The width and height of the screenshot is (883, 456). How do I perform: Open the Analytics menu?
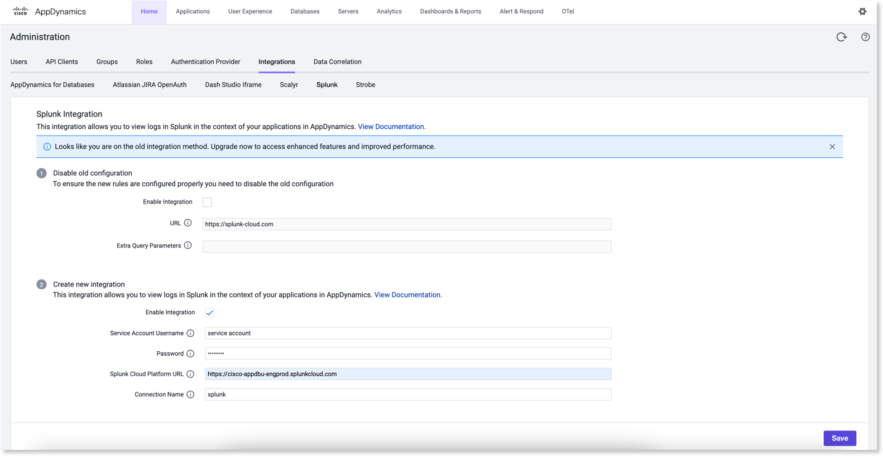[x=389, y=12]
